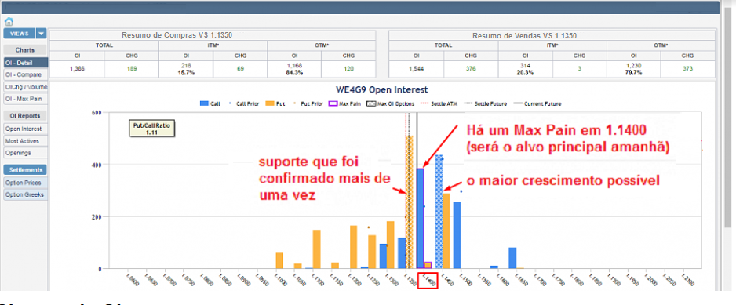Viewport: 736px width, 305px height.
Task: Click the call bar at 1.1650
Action: point(512,258)
